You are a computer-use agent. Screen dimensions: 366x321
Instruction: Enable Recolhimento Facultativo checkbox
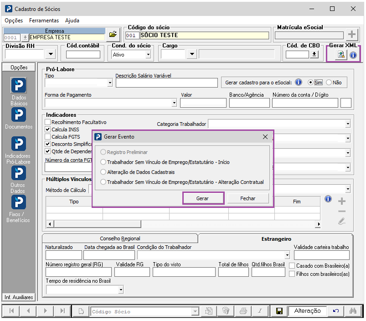pos(47,122)
